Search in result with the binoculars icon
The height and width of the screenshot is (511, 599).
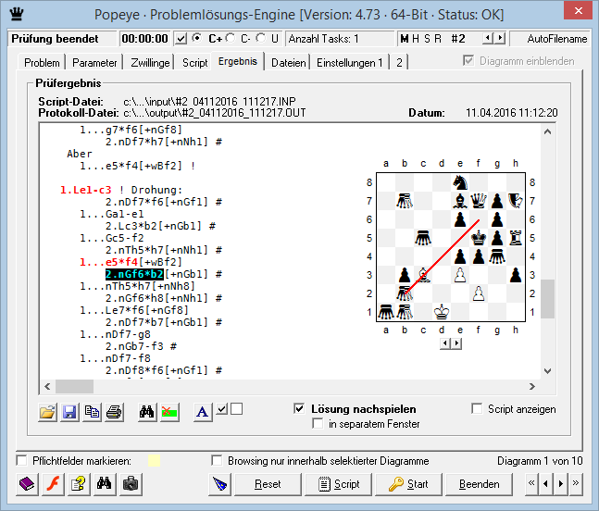[147, 412]
